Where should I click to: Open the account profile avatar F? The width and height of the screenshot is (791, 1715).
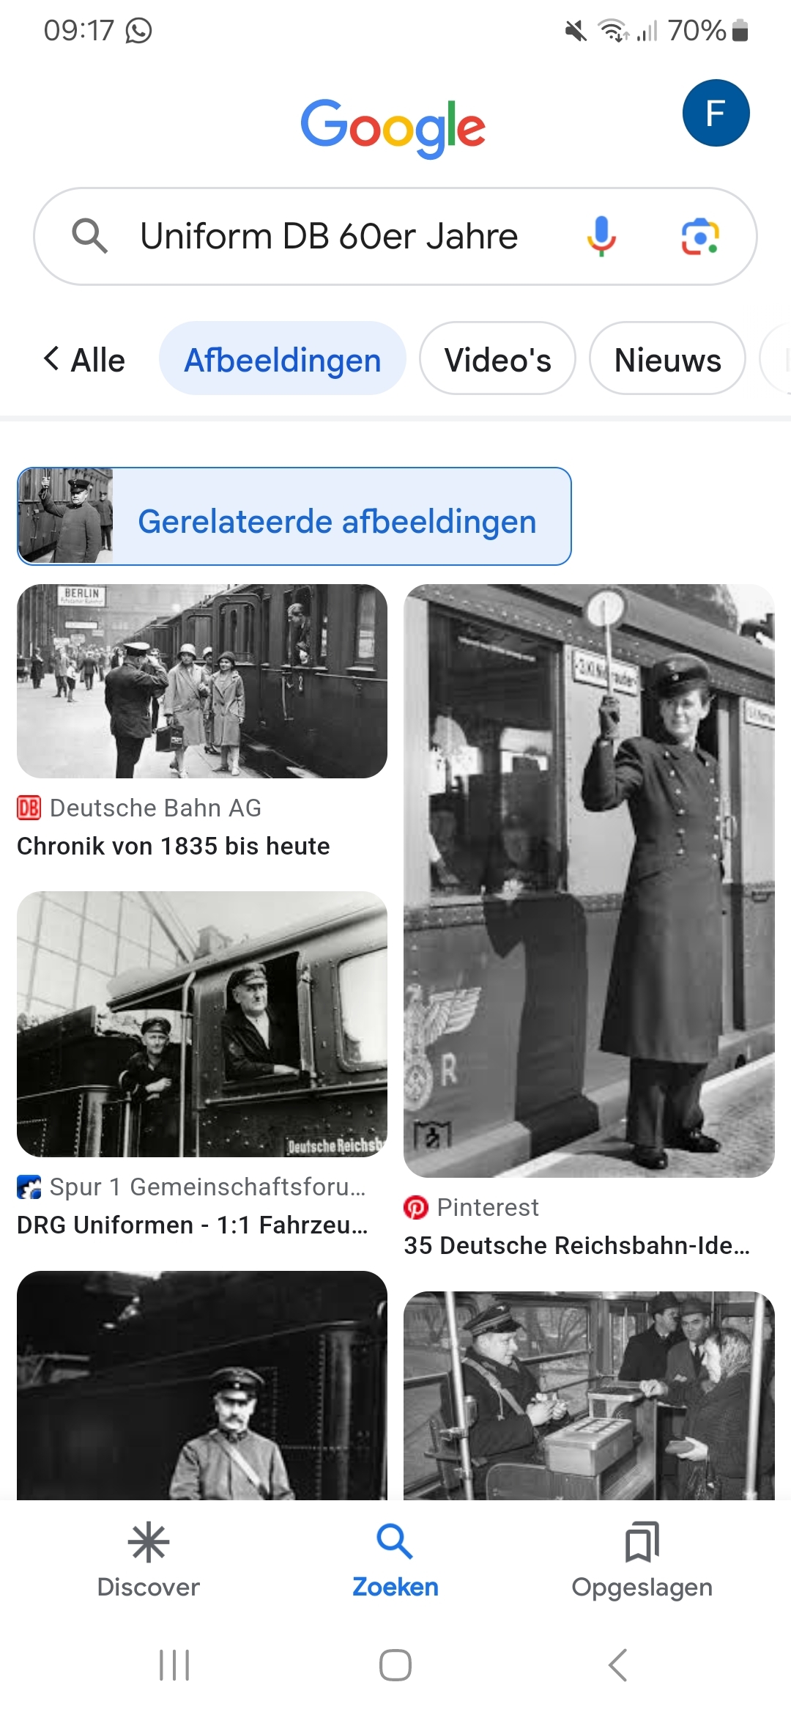[x=716, y=113]
